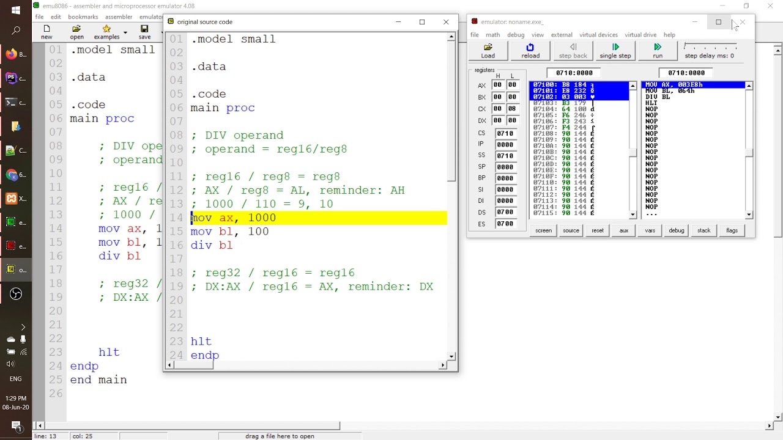This screenshot has height=440, width=783.
Task: Open Windows Start menu on the taskbar
Action: pyautogui.click(x=16, y=10)
